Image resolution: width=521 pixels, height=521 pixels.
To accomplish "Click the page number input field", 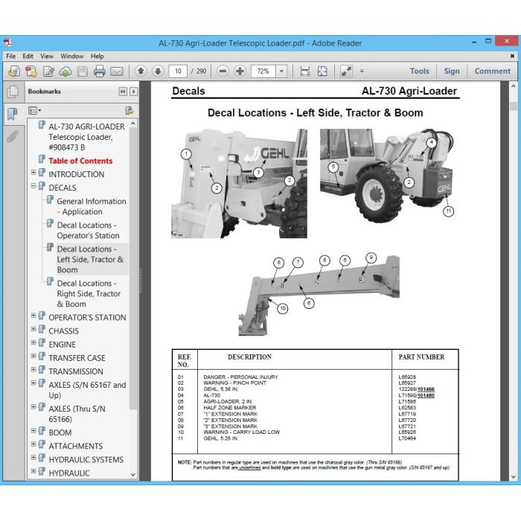I will (178, 71).
